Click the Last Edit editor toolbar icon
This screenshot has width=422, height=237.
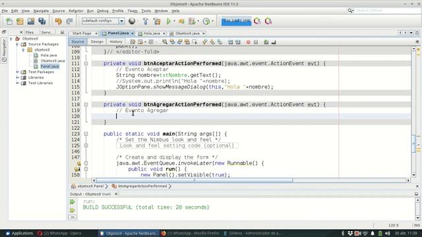[133, 42]
